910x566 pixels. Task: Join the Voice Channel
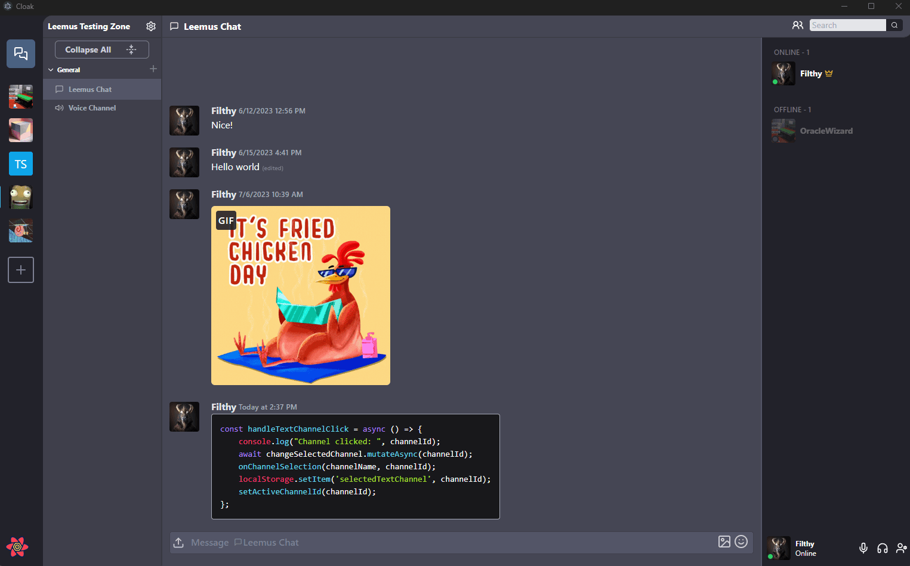[x=102, y=108]
